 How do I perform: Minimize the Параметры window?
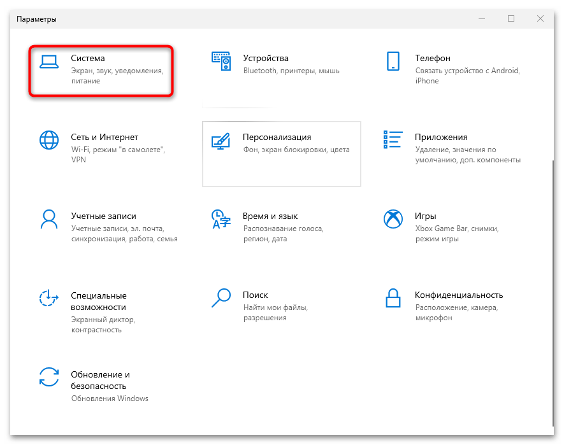[x=482, y=18]
